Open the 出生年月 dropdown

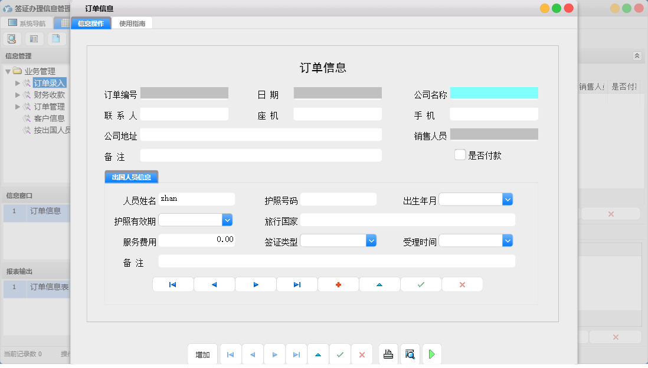pyautogui.click(x=508, y=199)
